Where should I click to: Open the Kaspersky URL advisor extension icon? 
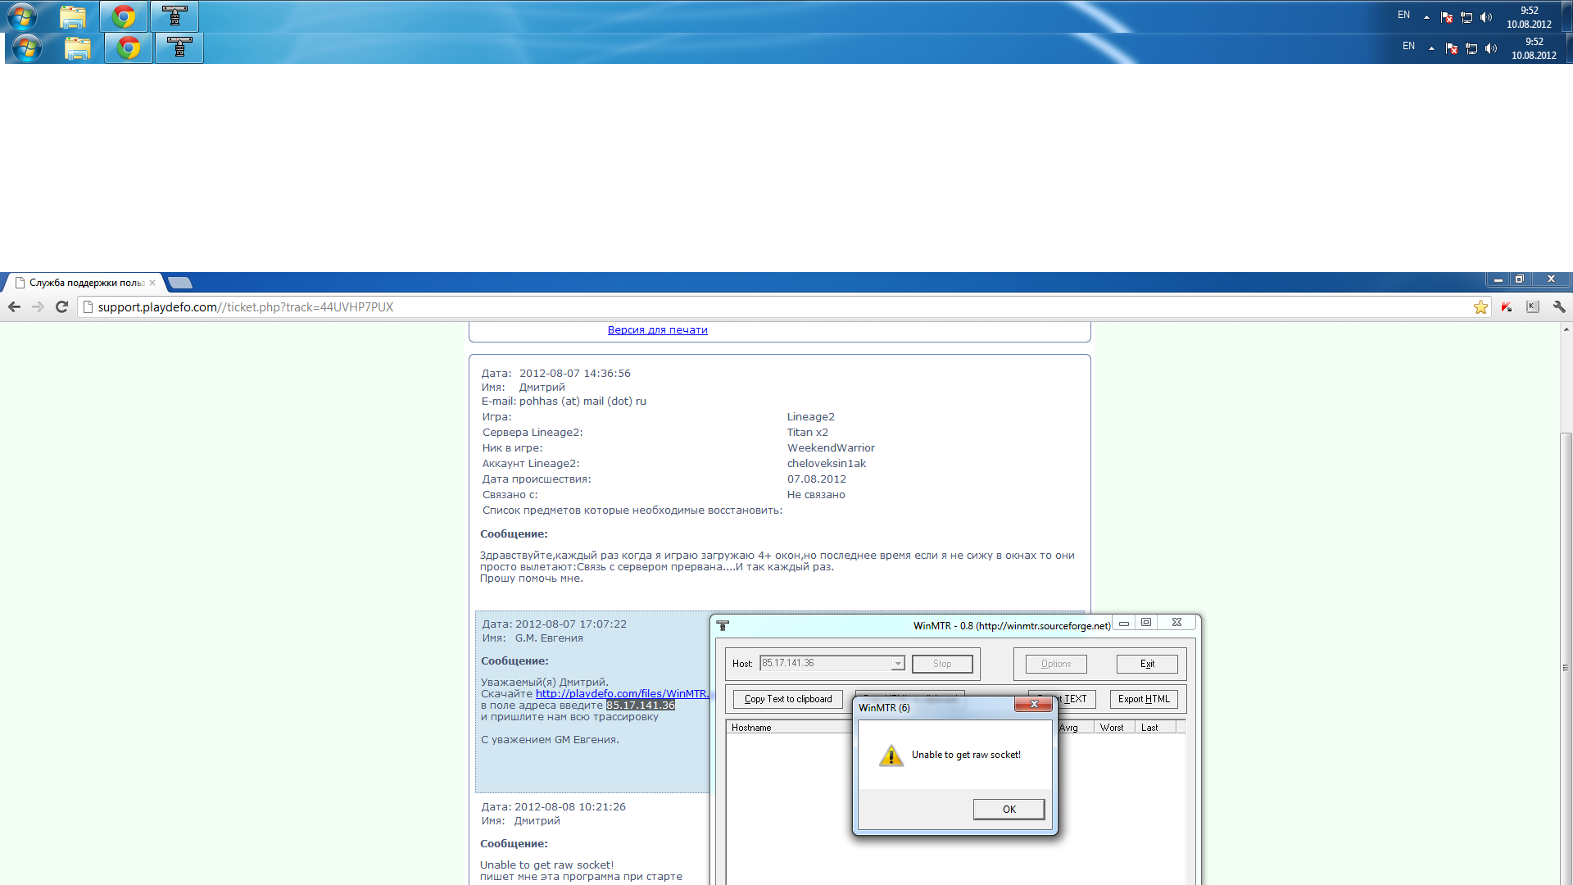[1507, 307]
